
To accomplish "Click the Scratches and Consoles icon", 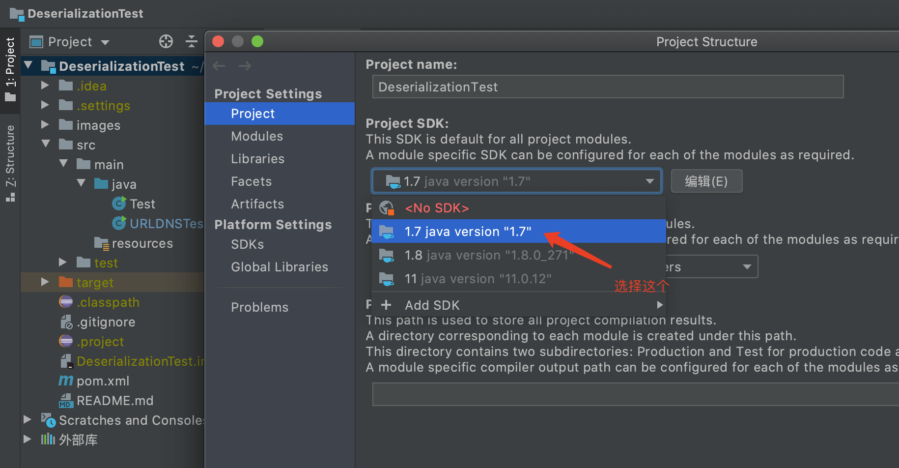I will 48,420.
